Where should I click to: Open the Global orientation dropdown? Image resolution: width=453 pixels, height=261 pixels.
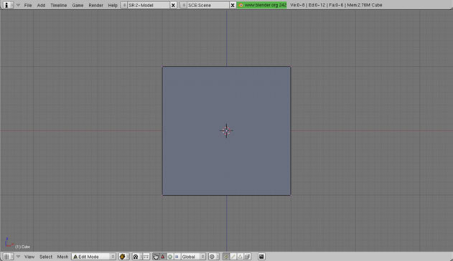193,257
